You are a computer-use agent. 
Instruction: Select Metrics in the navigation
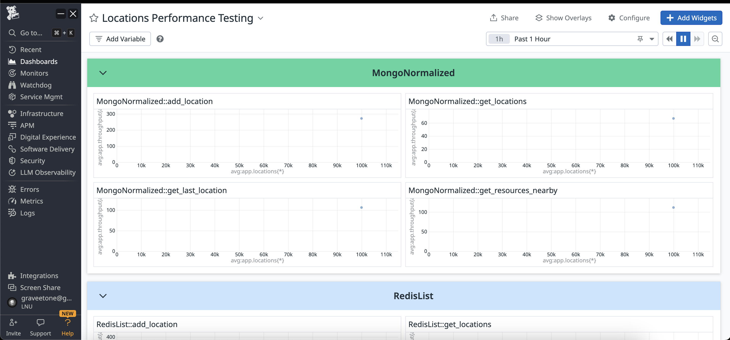tap(31, 201)
